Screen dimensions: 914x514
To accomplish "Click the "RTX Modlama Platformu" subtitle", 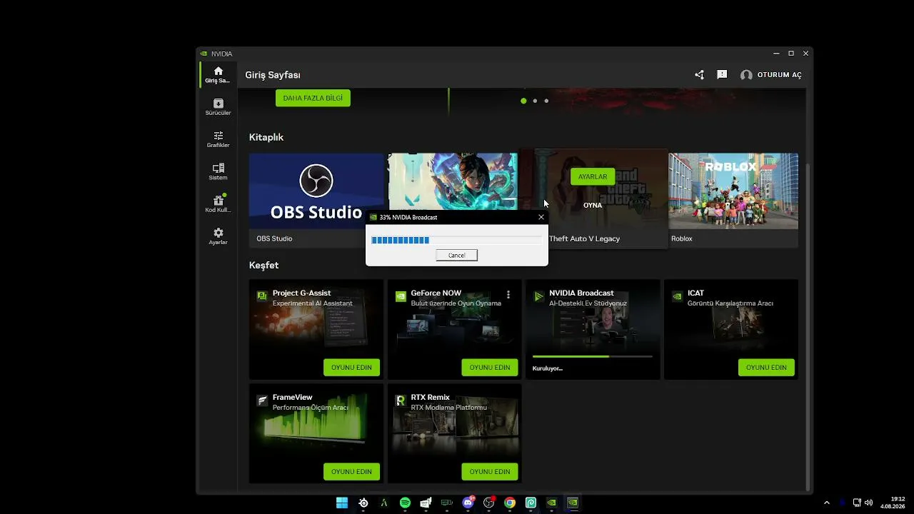I will pos(448,408).
